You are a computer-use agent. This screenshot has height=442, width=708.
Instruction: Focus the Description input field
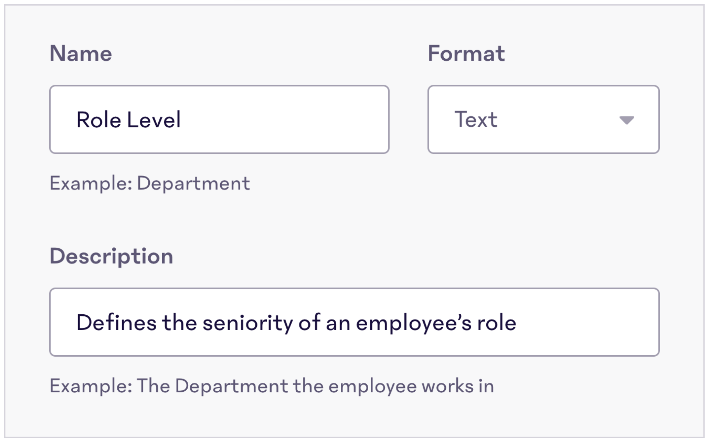point(354,322)
